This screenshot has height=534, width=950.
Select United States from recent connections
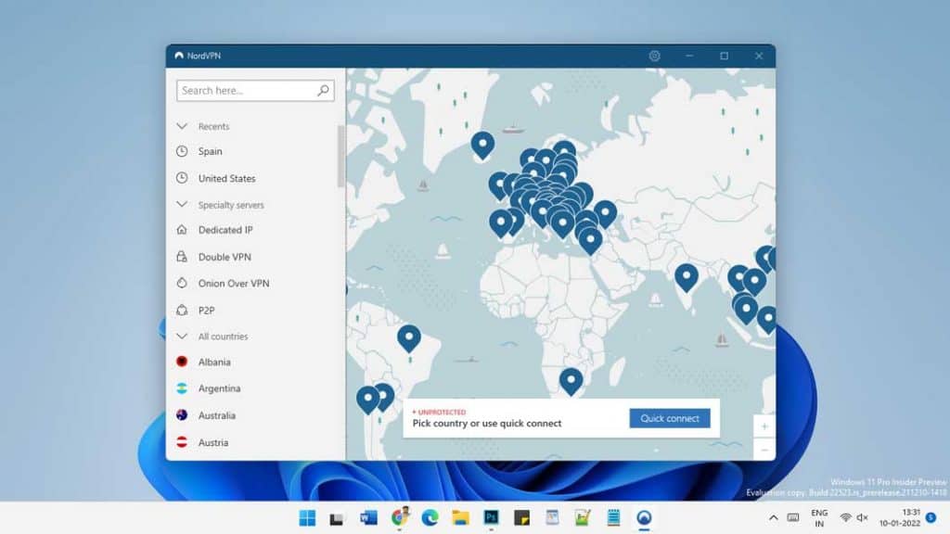coord(225,178)
